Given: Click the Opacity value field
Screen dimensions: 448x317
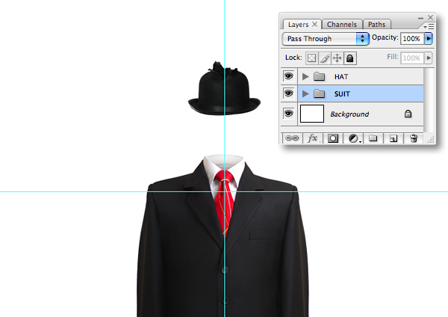Looking at the screenshot, I should point(411,39).
